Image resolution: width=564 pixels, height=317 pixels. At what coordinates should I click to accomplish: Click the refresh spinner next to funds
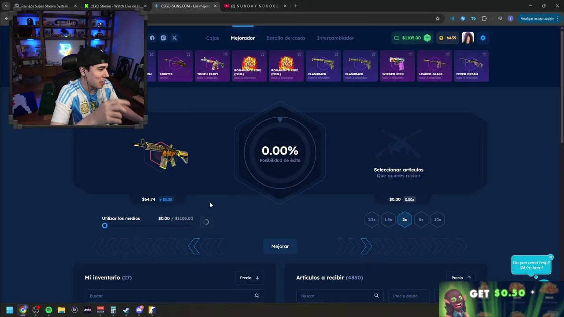(x=206, y=222)
